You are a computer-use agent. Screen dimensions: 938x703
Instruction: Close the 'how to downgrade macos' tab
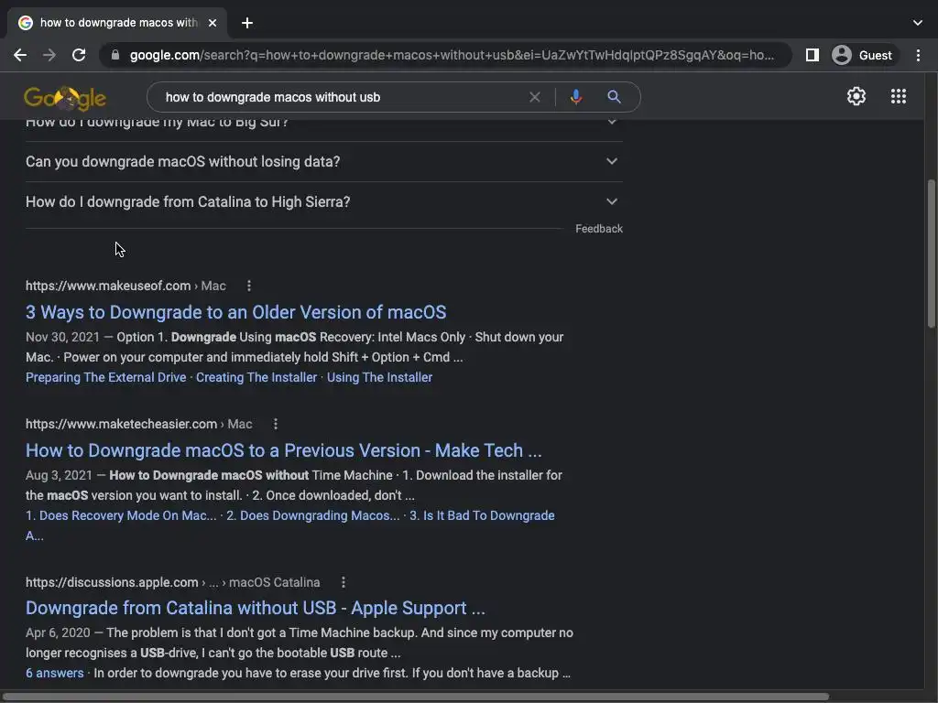(x=213, y=23)
